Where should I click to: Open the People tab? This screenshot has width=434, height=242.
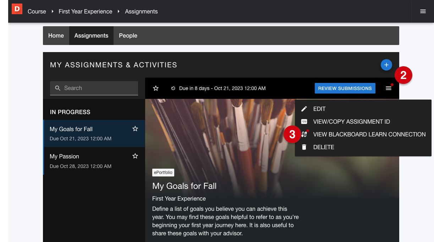[128, 35]
